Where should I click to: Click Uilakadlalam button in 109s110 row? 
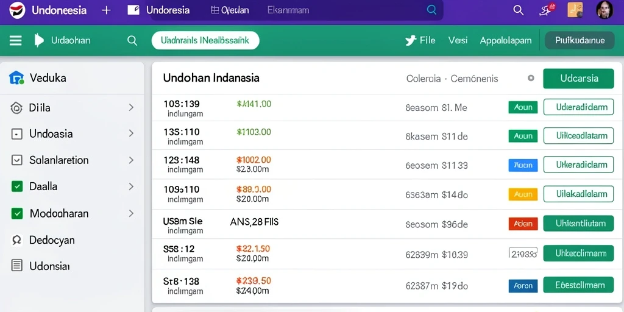point(579,194)
